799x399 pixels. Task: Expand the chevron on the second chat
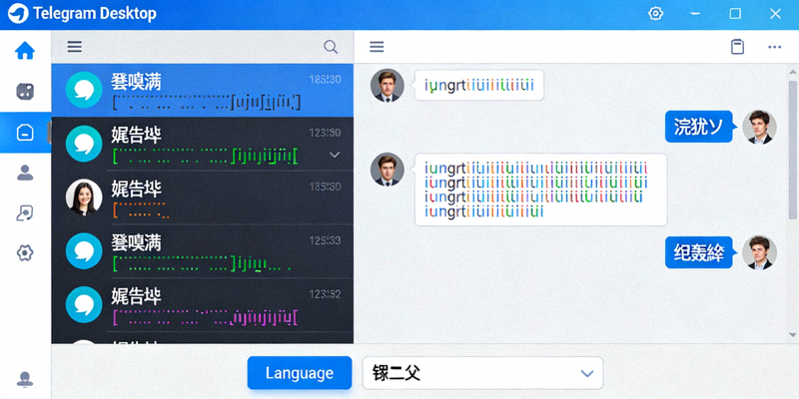335,155
